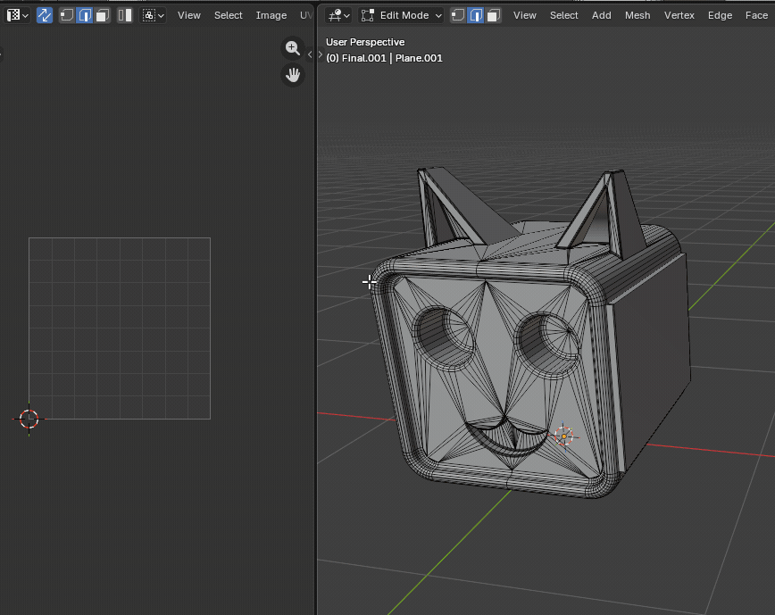Open the Add menu
The width and height of the screenshot is (775, 615).
pyautogui.click(x=602, y=15)
